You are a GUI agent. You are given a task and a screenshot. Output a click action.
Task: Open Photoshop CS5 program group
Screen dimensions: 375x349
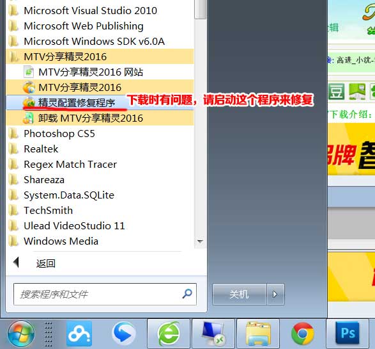pyautogui.click(x=100, y=133)
